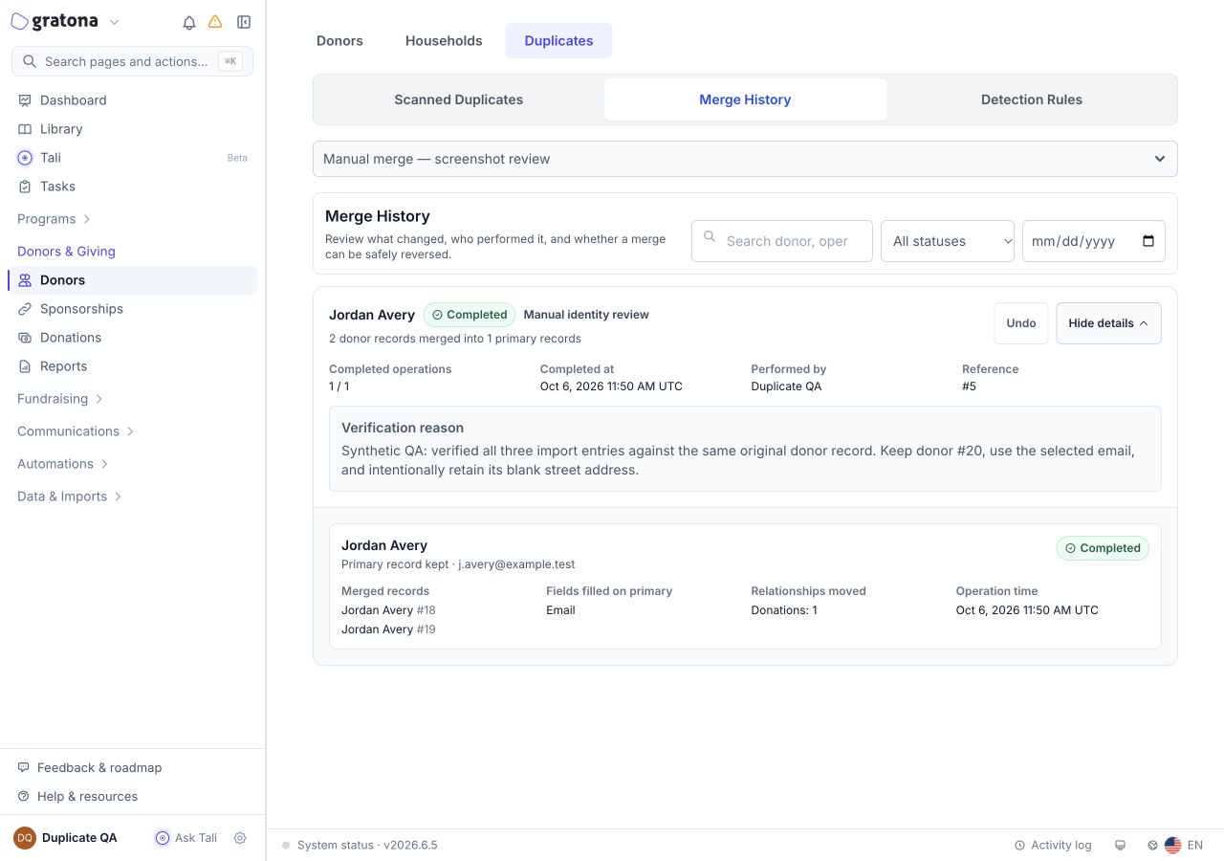The height and width of the screenshot is (861, 1224).
Task: Select Sponsorships in the sidebar
Action: 133,309
